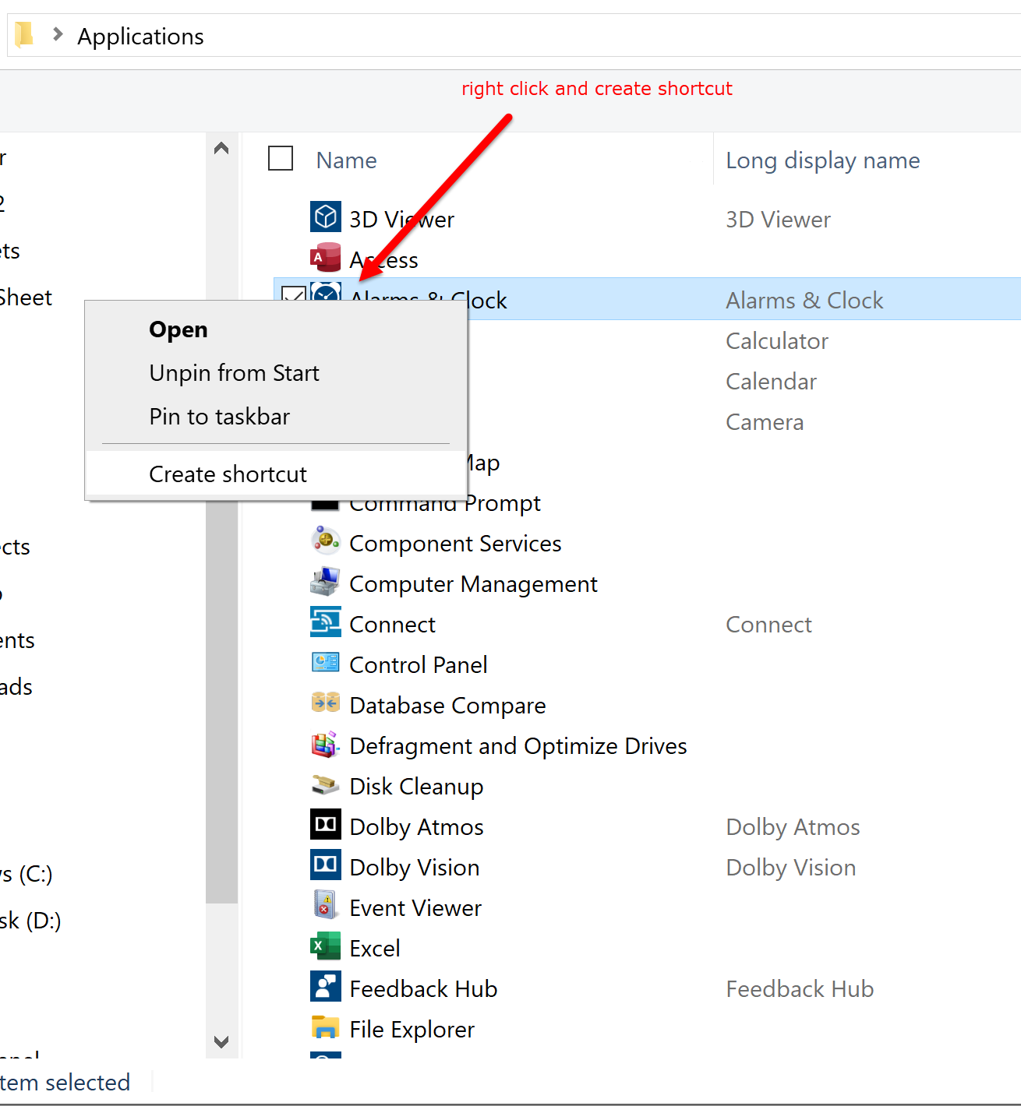Select Unpin from Start in the menu
Viewport: 1021px width, 1106px height.
[234, 372]
